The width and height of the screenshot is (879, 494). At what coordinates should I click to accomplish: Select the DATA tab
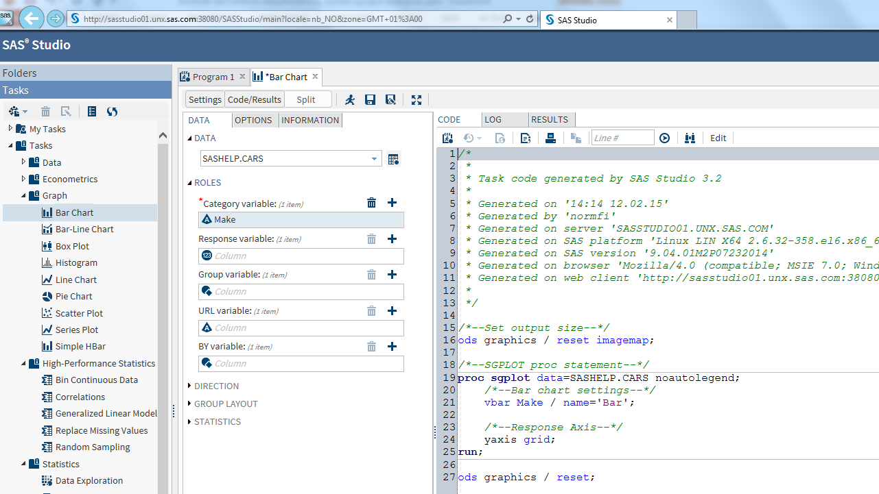click(x=199, y=120)
